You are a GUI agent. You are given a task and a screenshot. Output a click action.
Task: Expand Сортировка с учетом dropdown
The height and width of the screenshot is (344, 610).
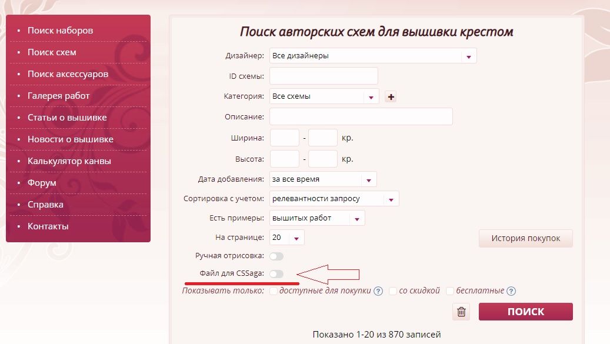334,199
